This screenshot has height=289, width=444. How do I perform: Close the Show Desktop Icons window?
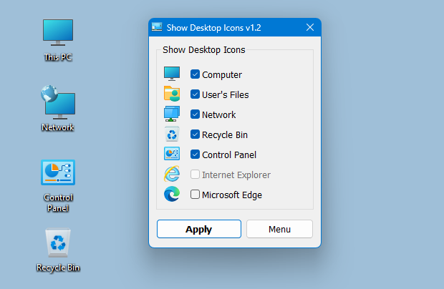pyautogui.click(x=310, y=28)
